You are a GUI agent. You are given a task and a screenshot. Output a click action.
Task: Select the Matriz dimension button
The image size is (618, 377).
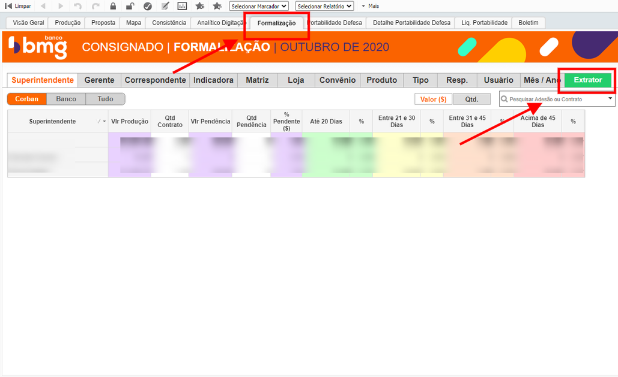click(257, 80)
